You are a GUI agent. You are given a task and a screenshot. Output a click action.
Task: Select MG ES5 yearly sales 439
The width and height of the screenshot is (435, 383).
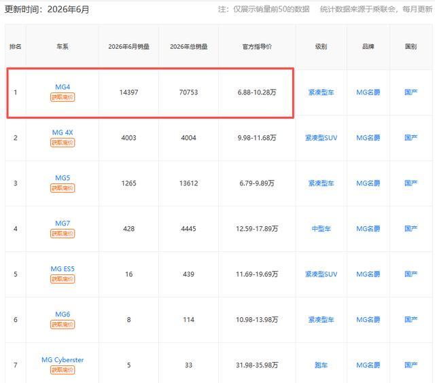point(189,274)
